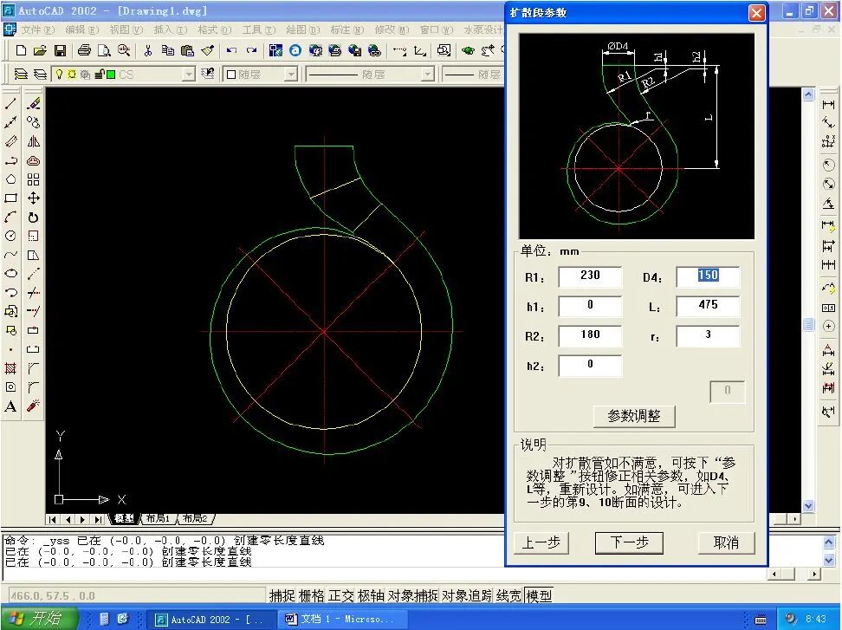Toggle 模型 model space button in status bar

[x=539, y=595]
